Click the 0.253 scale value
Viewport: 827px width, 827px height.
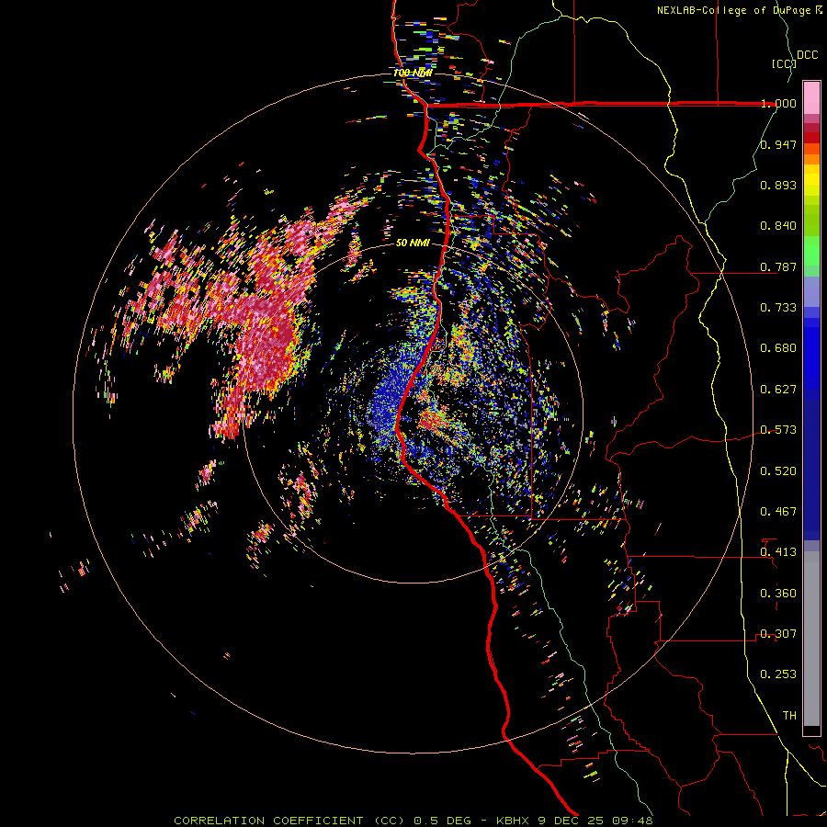tap(778, 674)
